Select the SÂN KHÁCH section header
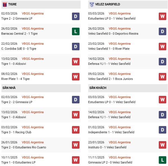Viewport: 168px width, 166px height. pos(98,88)
